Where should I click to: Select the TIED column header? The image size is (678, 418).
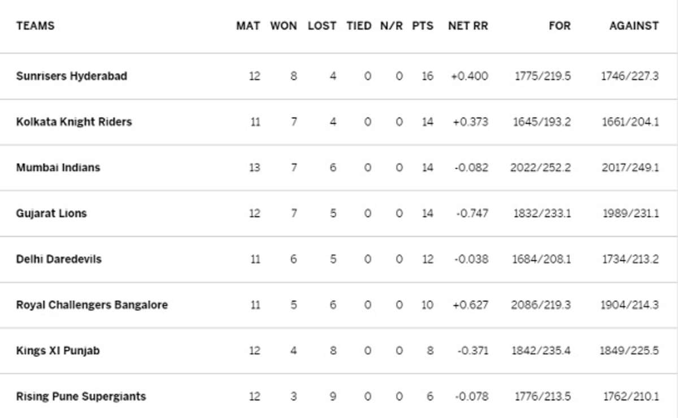click(359, 26)
